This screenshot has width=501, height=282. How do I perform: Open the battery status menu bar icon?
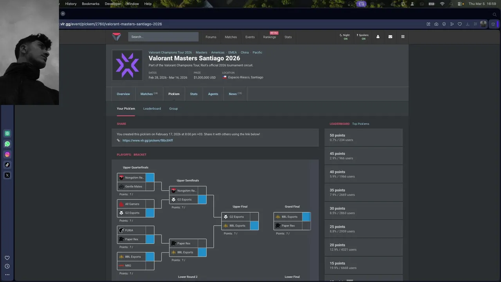(x=432, y=4)
